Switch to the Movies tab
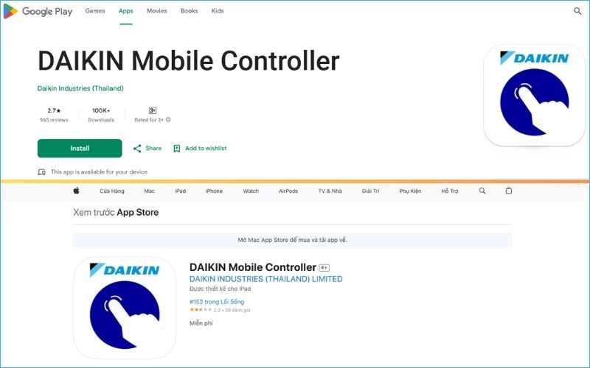The width and height of the screenshot is (590, 368). [x=156, y=11]
